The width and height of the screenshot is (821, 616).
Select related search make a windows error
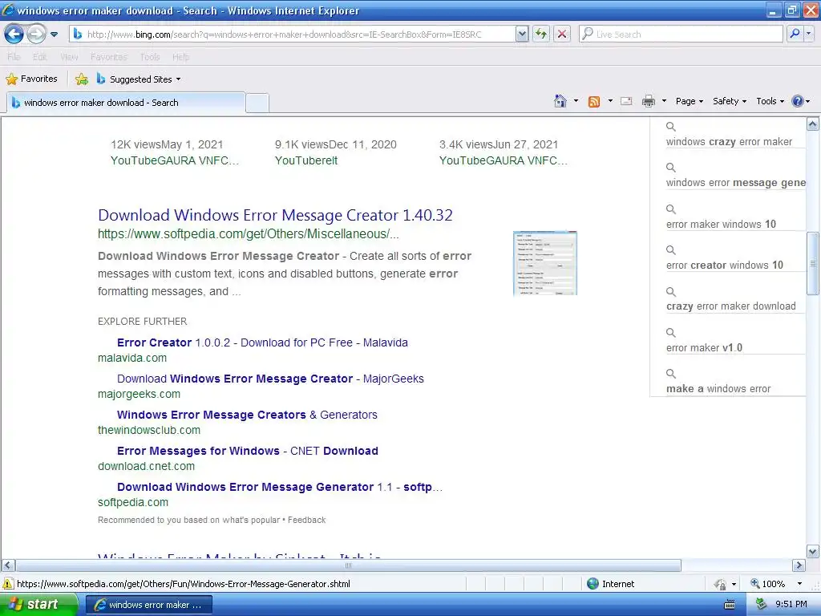718,389
